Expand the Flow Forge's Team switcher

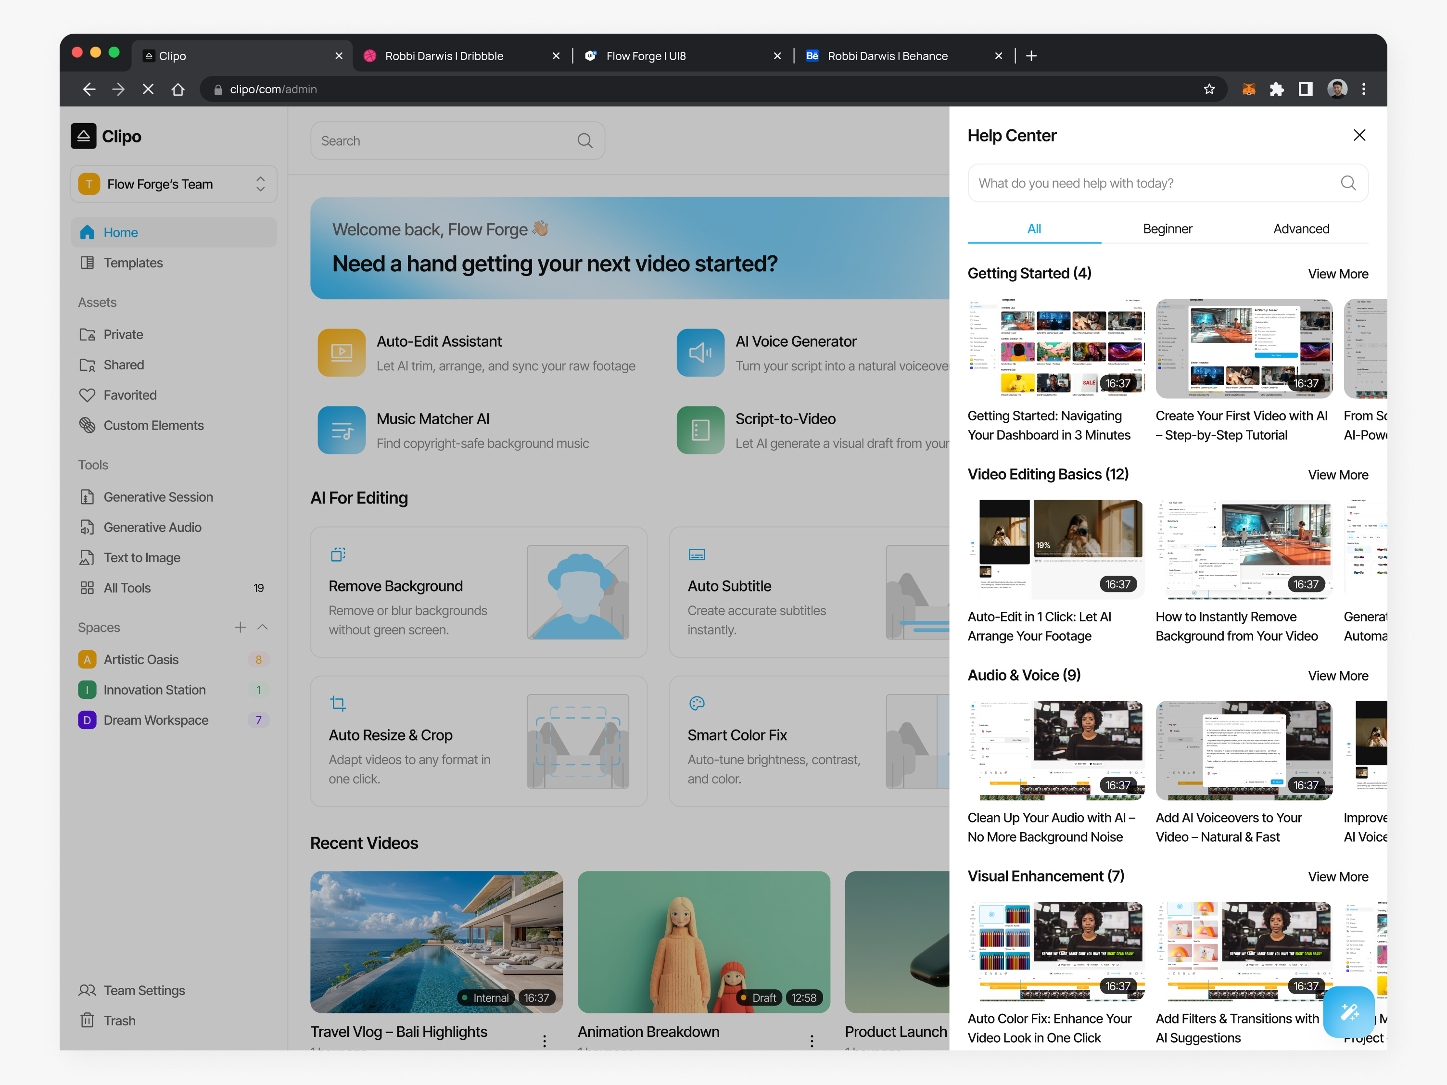(173, 184)
